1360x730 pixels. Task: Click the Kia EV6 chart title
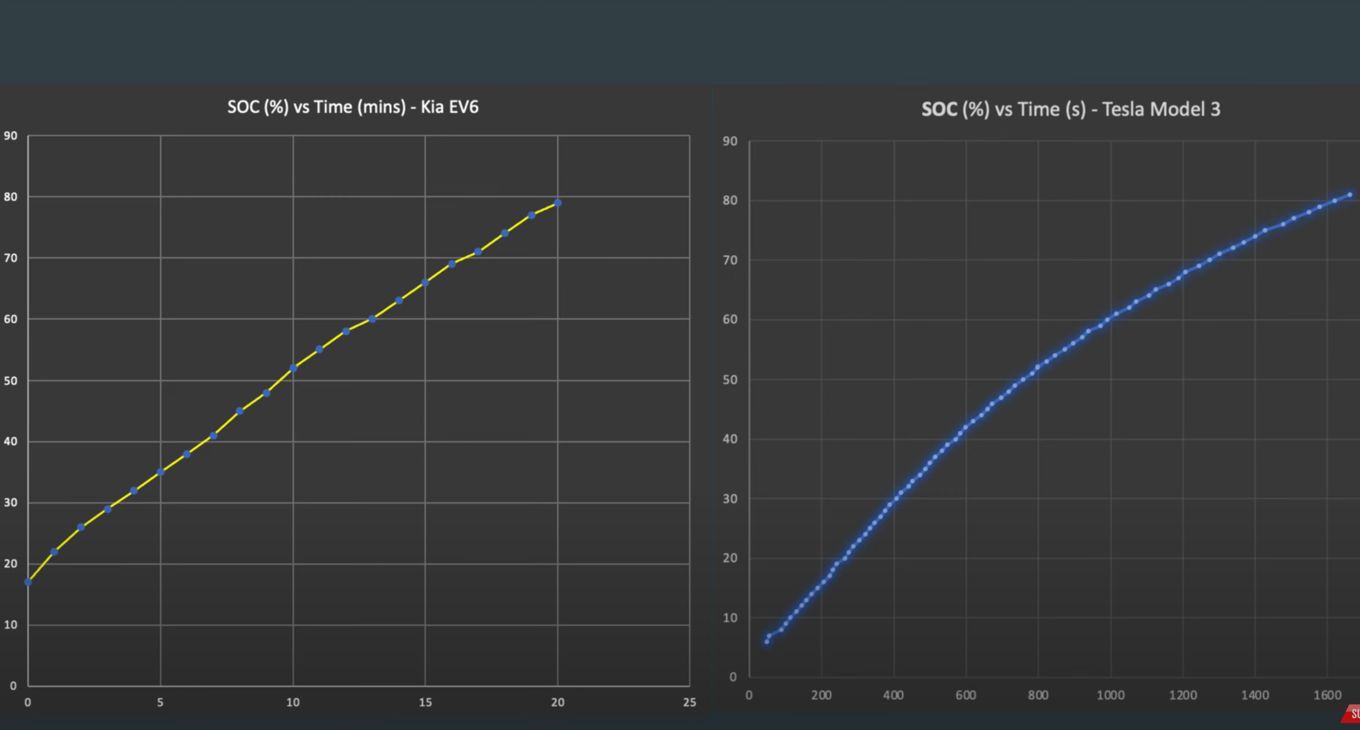[x=352, y=107]
